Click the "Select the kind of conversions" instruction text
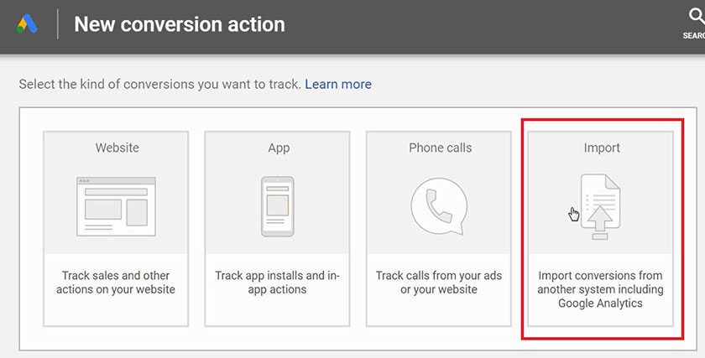 tap(158, 84)
